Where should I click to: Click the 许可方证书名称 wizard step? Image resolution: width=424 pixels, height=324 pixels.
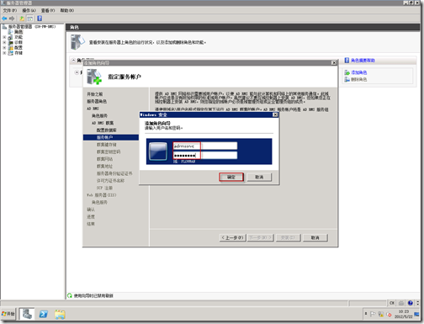pos(110,181)
